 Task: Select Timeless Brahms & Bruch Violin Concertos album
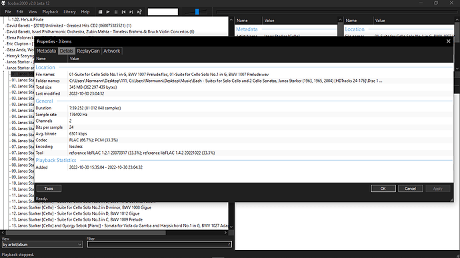point(100,32)
